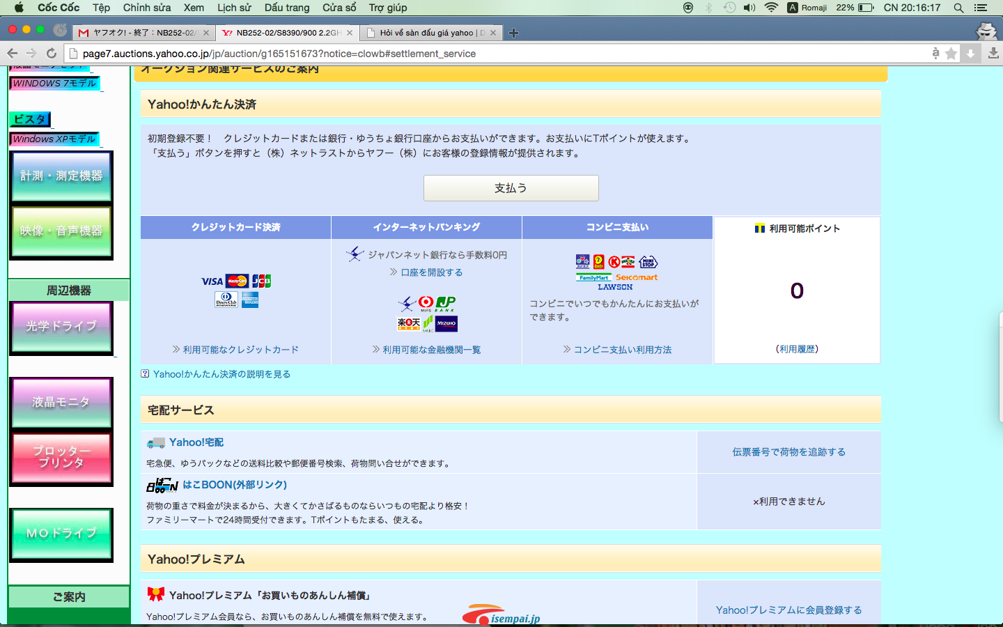
Task: Open the Dấu trang menu
Action: click(x=287, y=8)
